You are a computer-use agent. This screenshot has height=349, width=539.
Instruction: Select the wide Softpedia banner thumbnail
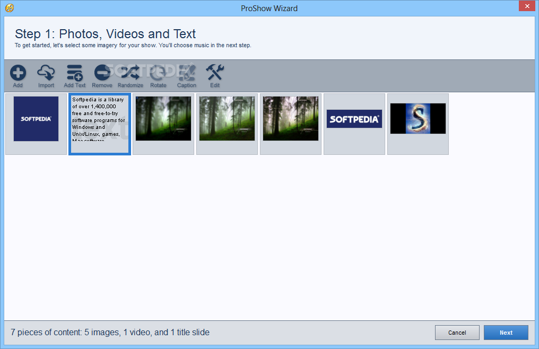coord(354,124)
